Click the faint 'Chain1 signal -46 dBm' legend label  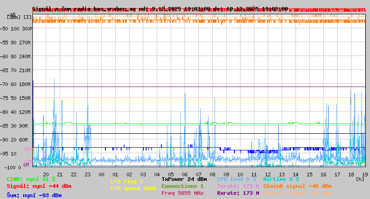click(x=297, y=193)
